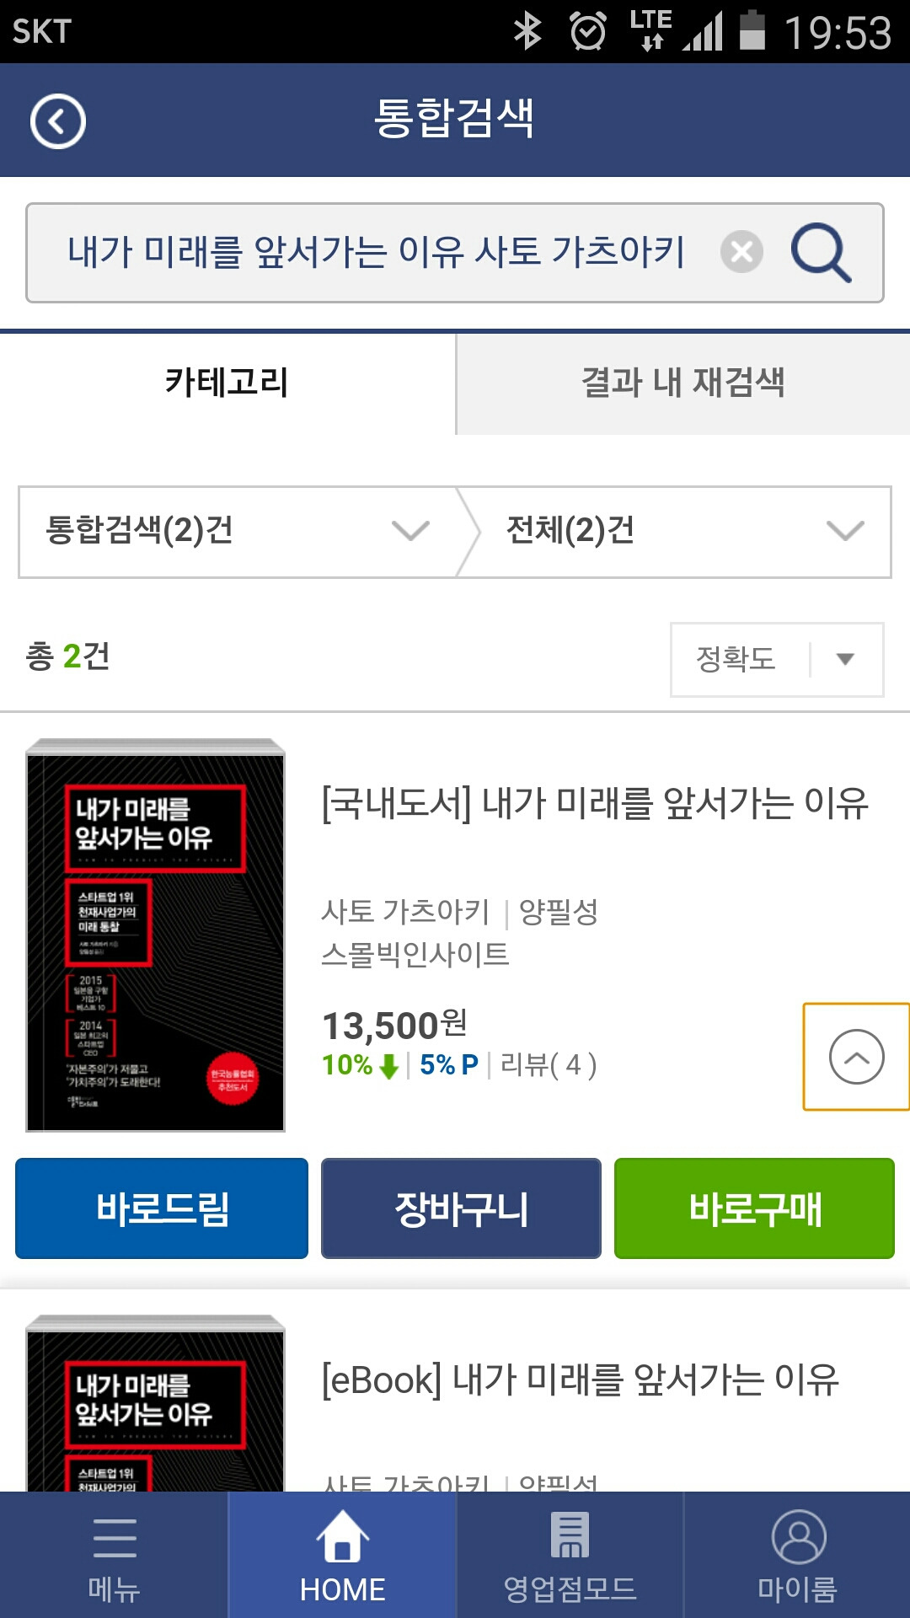Viewport: 910px width, 1618px height.
Task: Clear the search text with X icon
Action: tap(741, 252)
